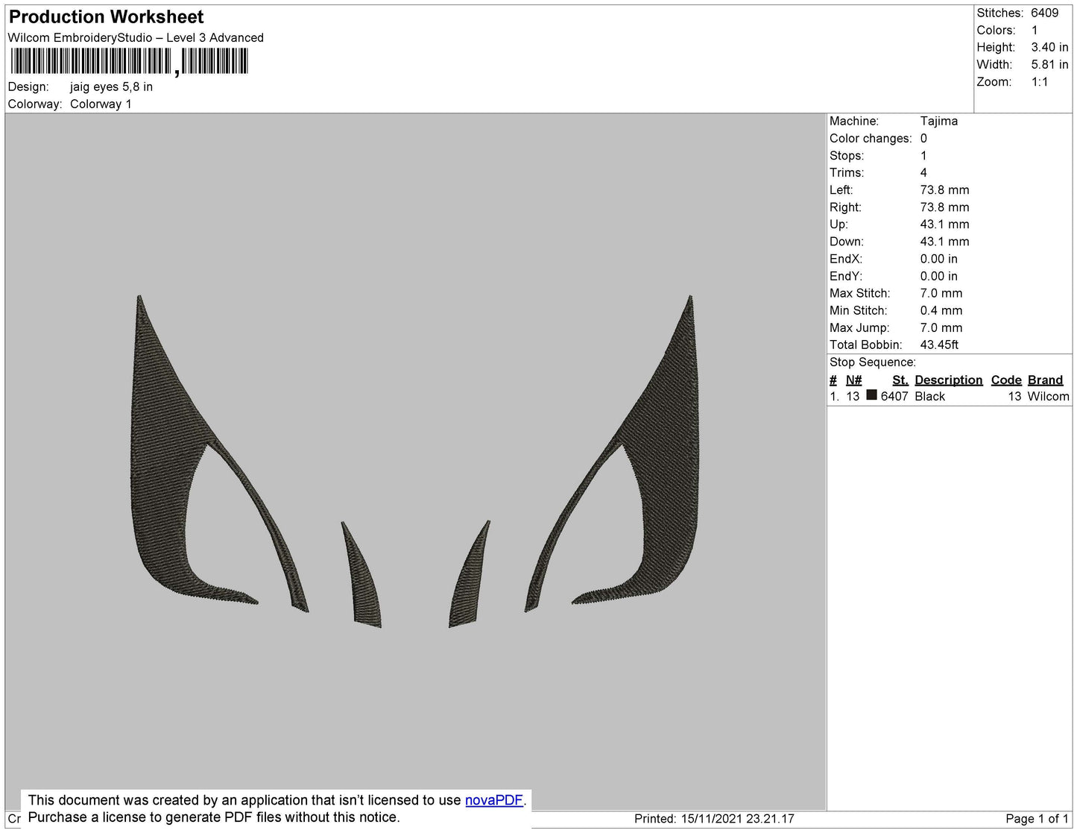Click the Brand column header
This screenshot has height=833, width=1077.
[x=1045, y=380]
